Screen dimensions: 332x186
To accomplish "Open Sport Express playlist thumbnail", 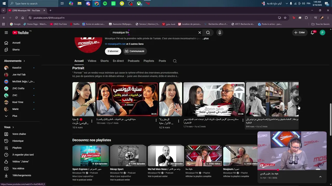I will click(91, 156).
